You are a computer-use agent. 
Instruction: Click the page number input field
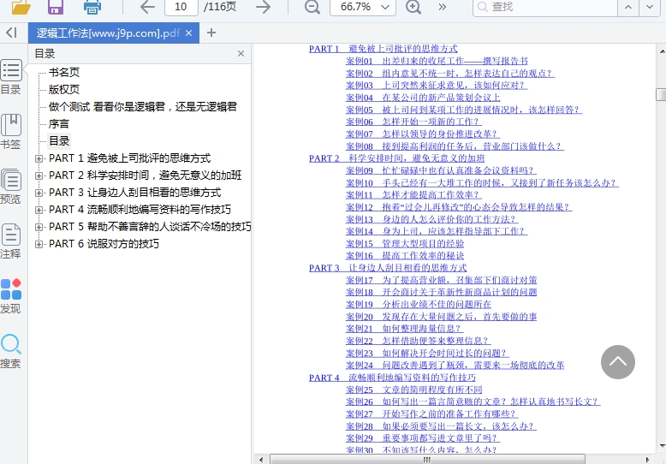[181, 7]
